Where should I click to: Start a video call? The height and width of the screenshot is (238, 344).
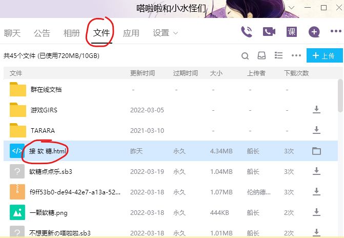click(x=269, y=32)
